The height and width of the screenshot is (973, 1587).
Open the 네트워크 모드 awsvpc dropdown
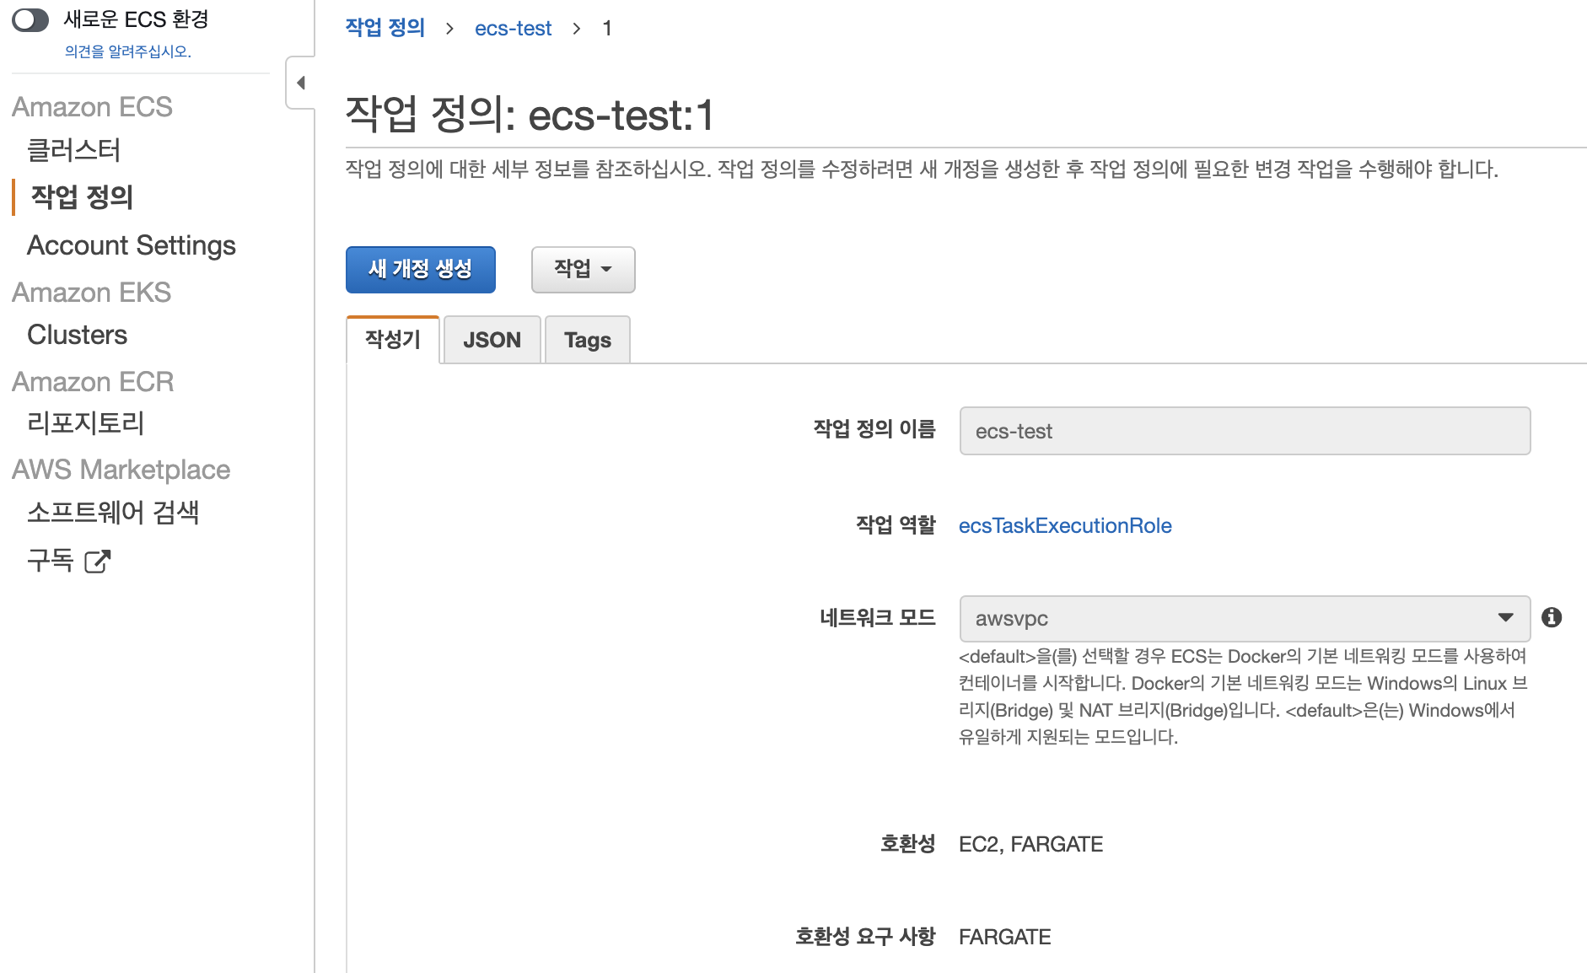tap(1245, 619)
